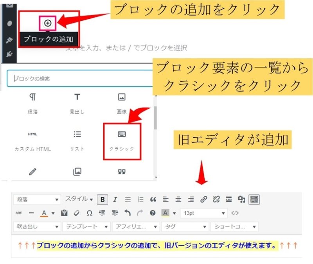Apply text color with the A button
This screenshot has width=313, height=264.
tap(44, 213)
